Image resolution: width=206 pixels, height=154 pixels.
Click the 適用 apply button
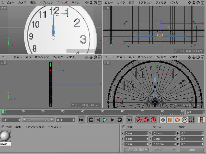[x=192, y=150]
